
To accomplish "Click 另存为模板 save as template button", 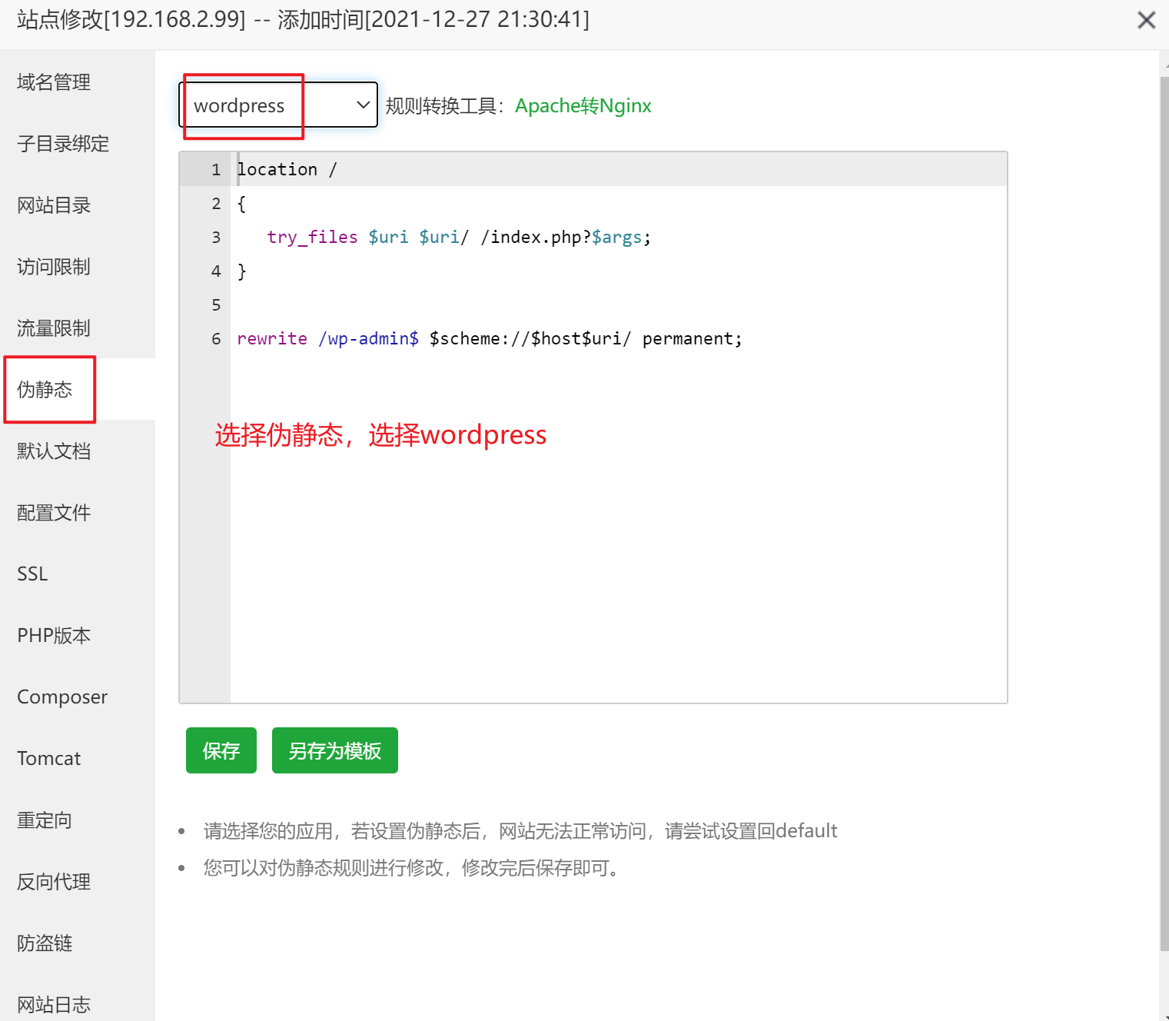I will click(335, 750).
